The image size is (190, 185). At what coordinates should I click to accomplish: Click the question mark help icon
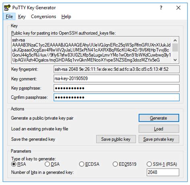(x=161, y=8)
